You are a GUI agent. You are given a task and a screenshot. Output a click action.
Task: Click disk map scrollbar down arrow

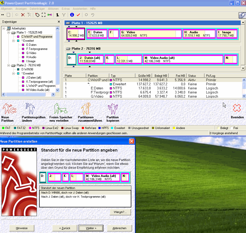coord(243,68)
